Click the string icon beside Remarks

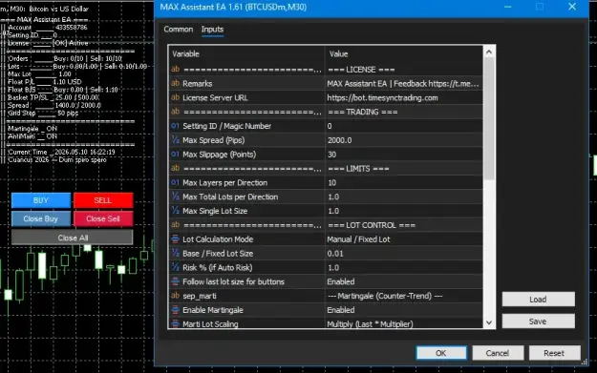[x=175, y=83]
